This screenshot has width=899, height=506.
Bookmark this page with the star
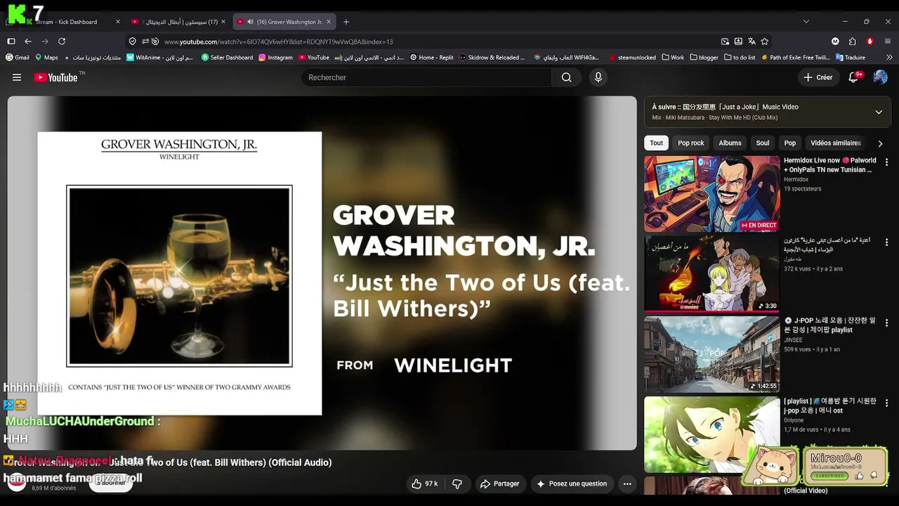(x=765, y=41)
